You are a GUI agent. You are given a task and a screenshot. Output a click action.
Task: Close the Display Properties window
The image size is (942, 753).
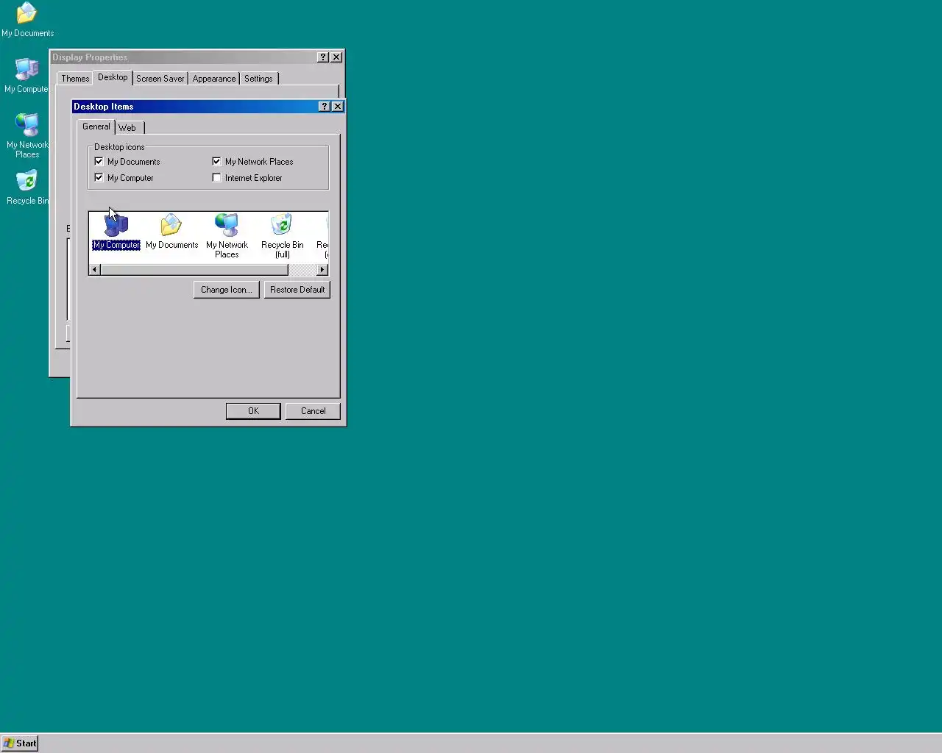tap(336, 57)
